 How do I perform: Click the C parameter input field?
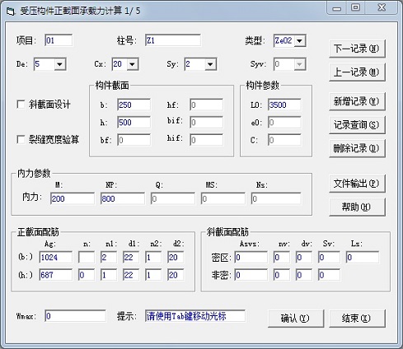284,140
